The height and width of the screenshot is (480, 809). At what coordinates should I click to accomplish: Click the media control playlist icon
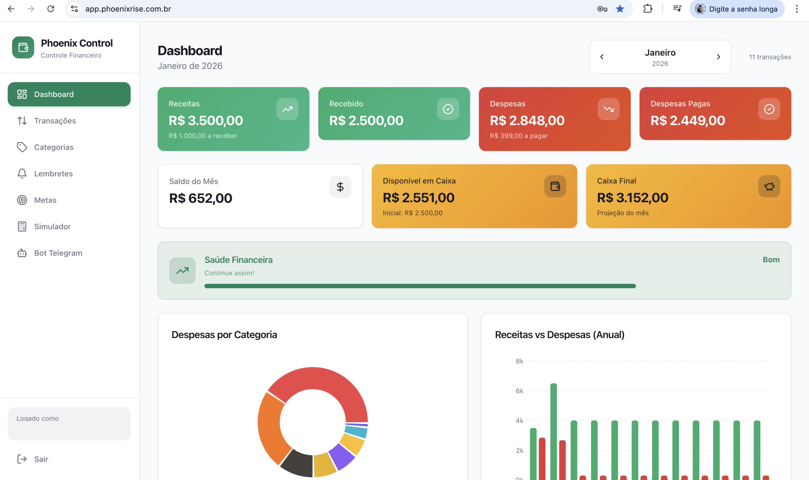tap(677, 9)
